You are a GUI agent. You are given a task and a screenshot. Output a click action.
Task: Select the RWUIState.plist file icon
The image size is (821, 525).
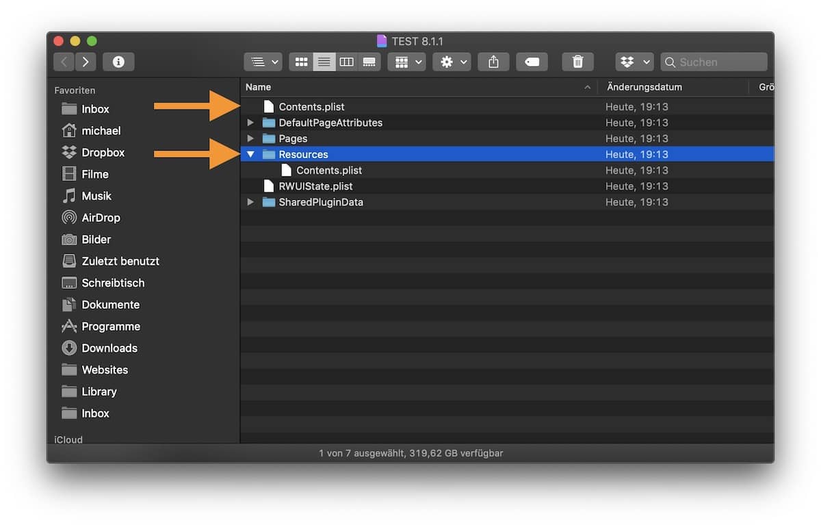pos(269,186)
